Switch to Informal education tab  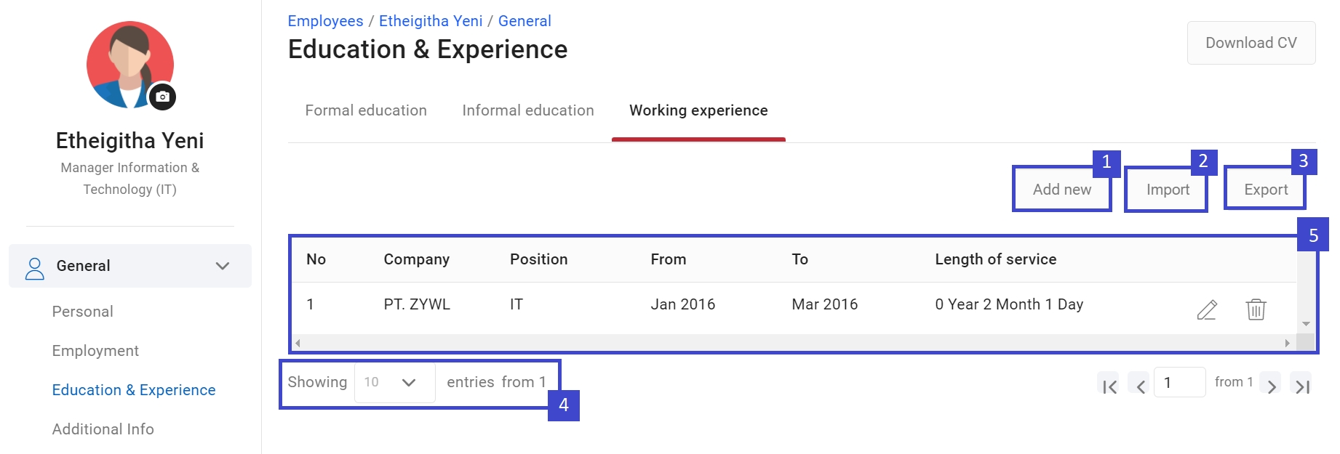pos(528,110)
